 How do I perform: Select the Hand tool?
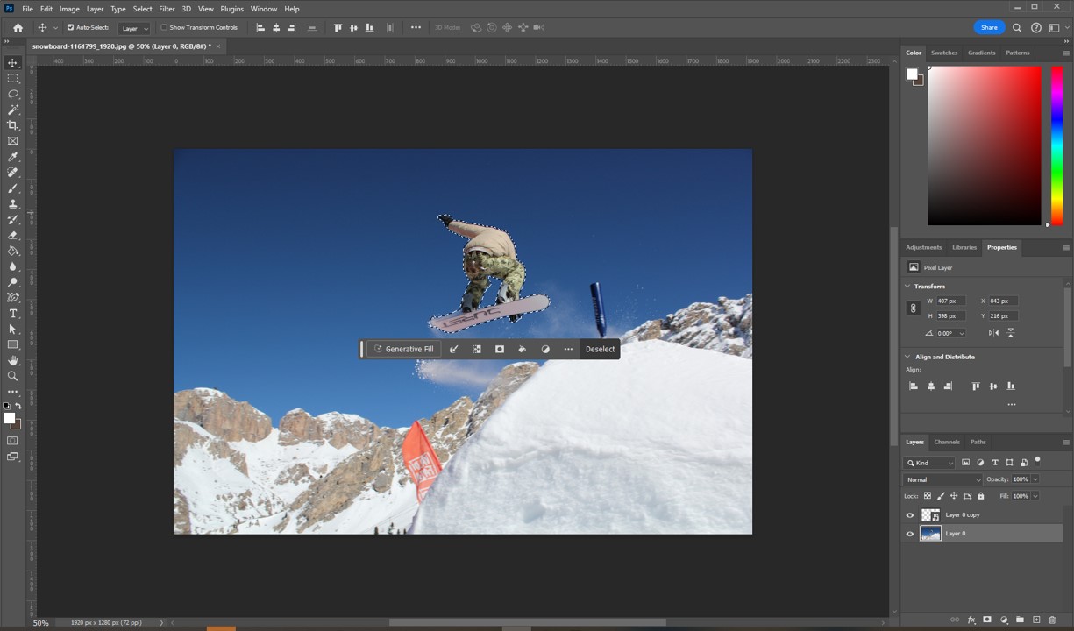[x=12, y=360]
